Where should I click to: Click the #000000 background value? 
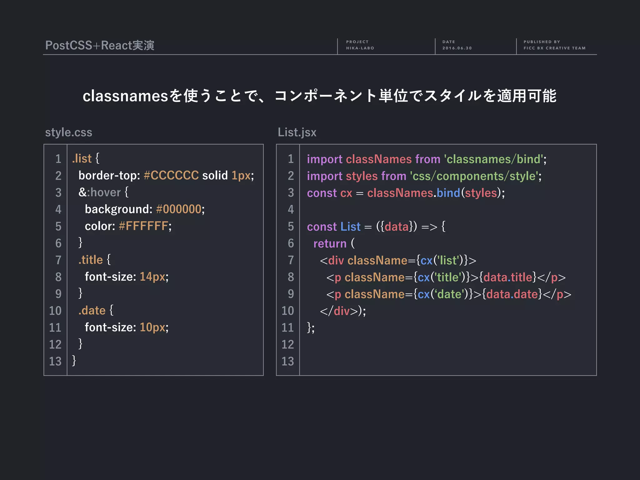(178, 209)
